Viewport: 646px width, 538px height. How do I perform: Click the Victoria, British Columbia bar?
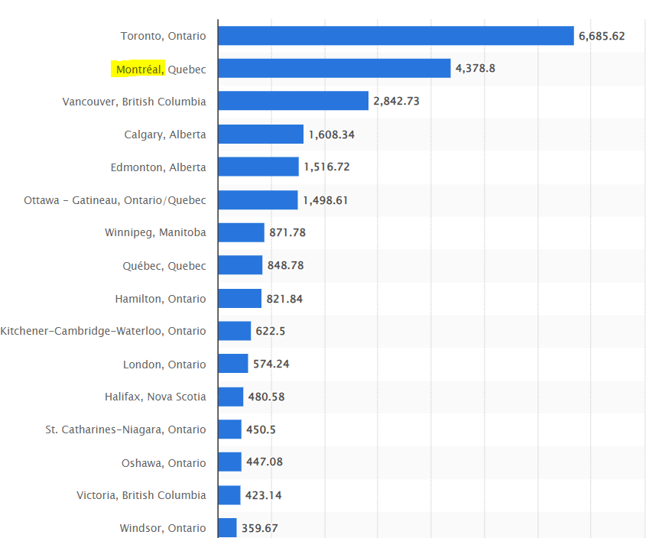[x=229, y=495]
